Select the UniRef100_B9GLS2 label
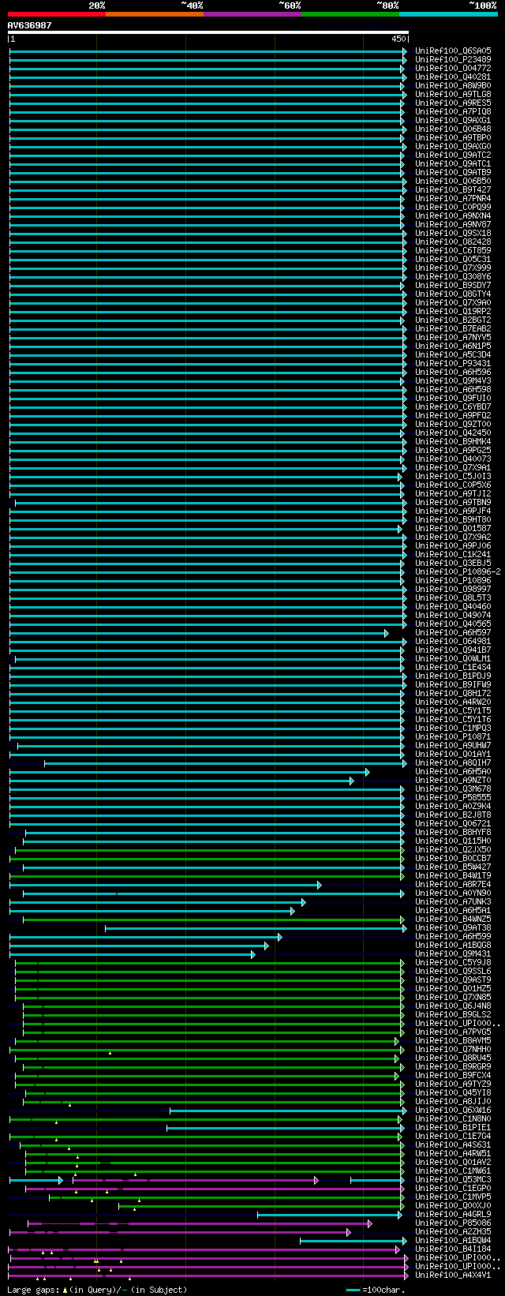This screenshot has width=505, height=1296. click(x=453, y=1014)
